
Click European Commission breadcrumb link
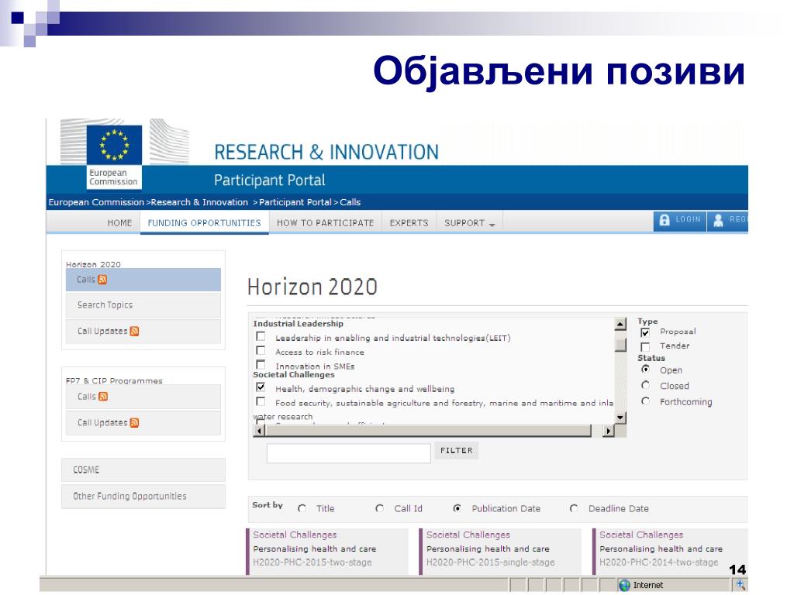[x=96, y=202]
